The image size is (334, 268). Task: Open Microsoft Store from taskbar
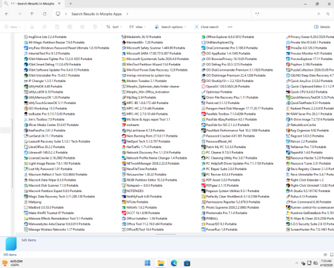tap(187, 263)
